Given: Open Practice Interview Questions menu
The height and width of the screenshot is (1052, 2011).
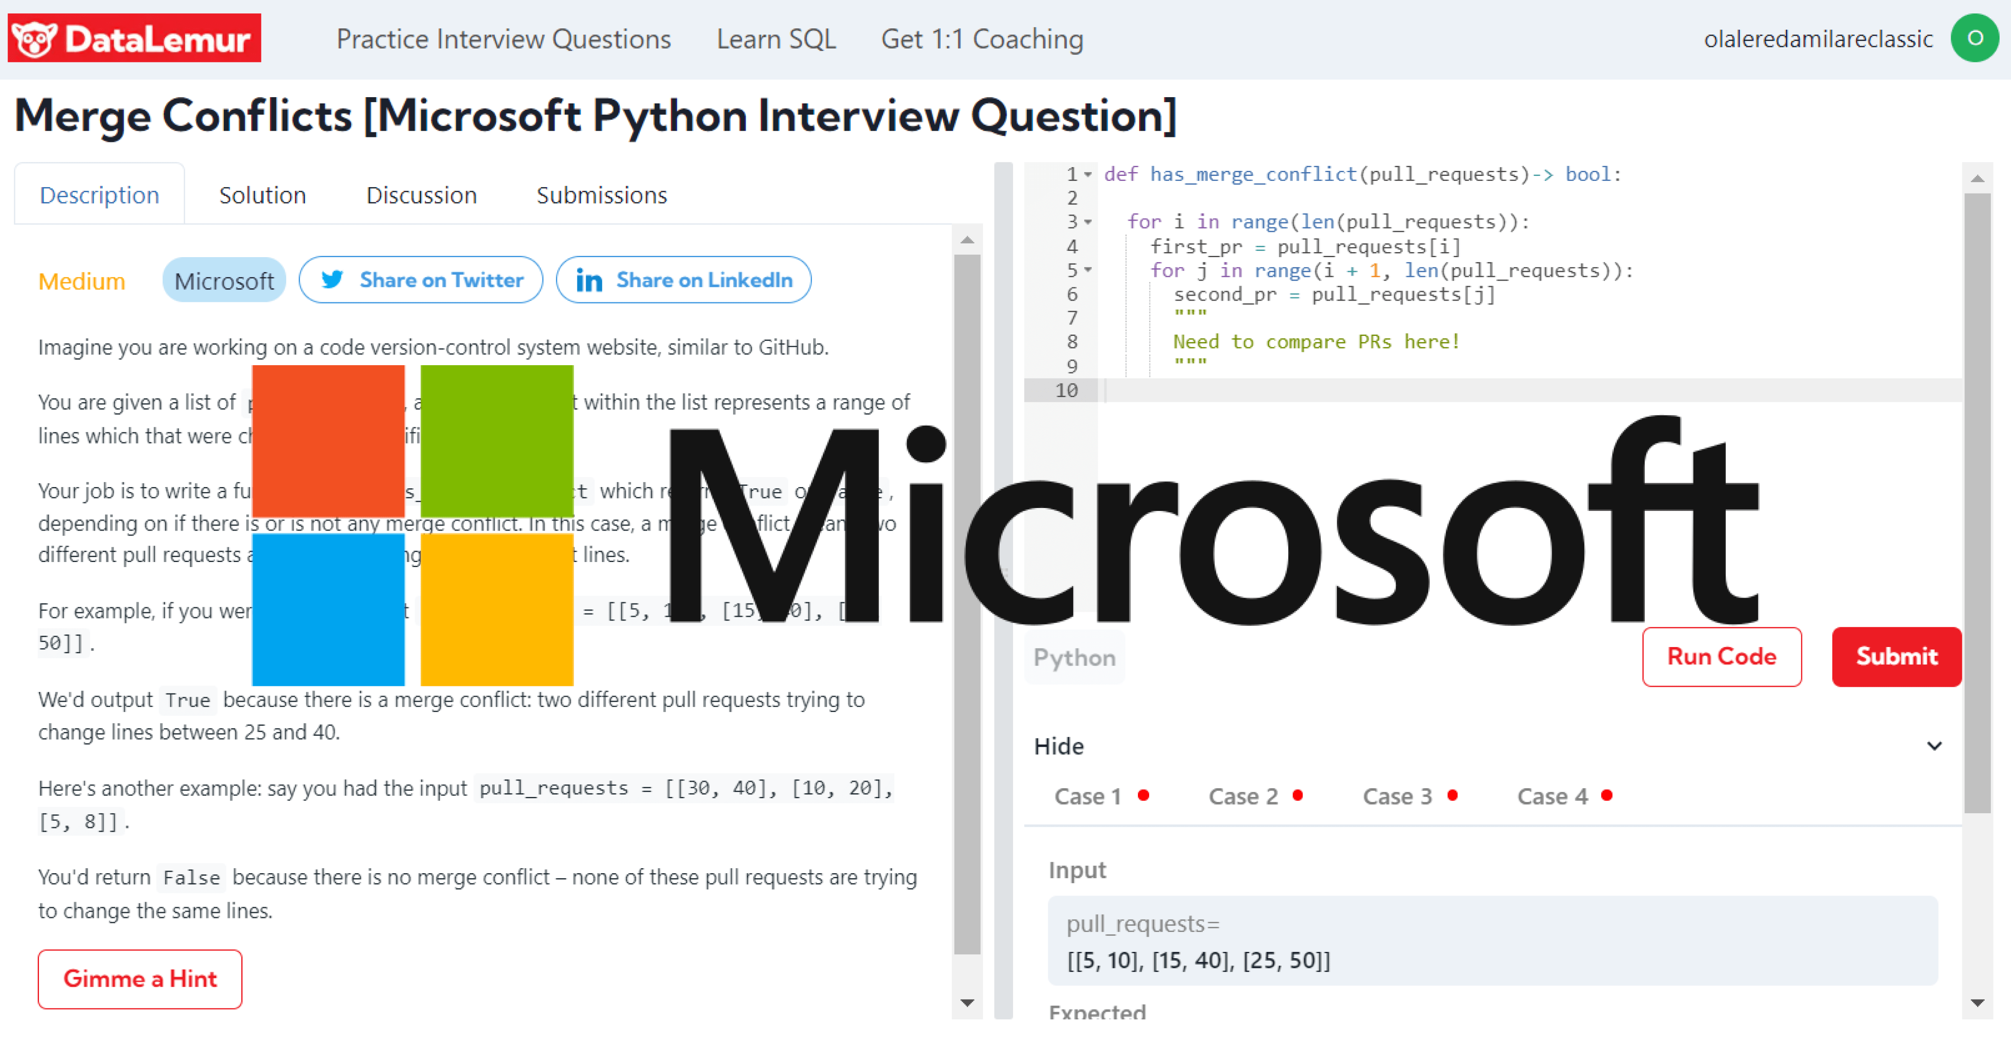Looking at the screenshot, I should coord(504,39).
